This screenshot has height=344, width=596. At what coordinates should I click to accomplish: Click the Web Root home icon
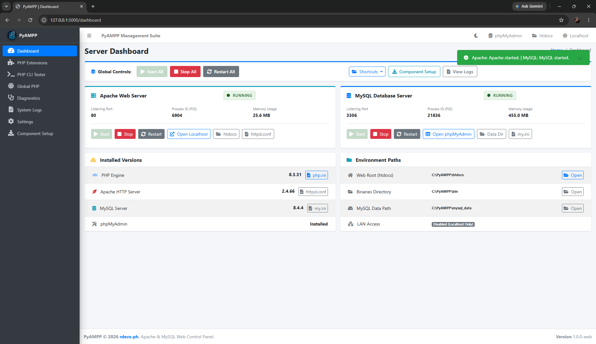(350, 175)
